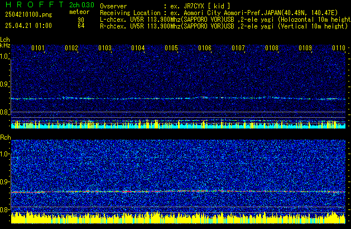Click the R-ch UV5R antenna description line
351x229 pixels.
click(224, 26)
